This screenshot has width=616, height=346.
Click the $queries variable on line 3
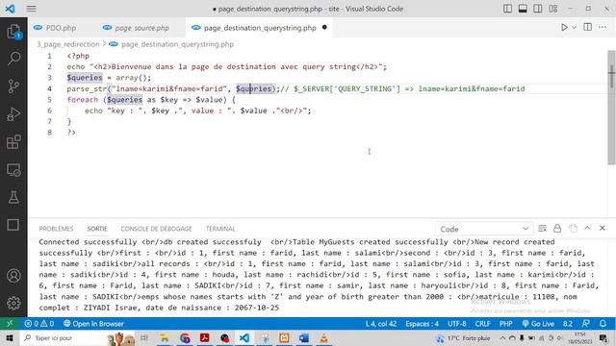click(x=85, y=78)
